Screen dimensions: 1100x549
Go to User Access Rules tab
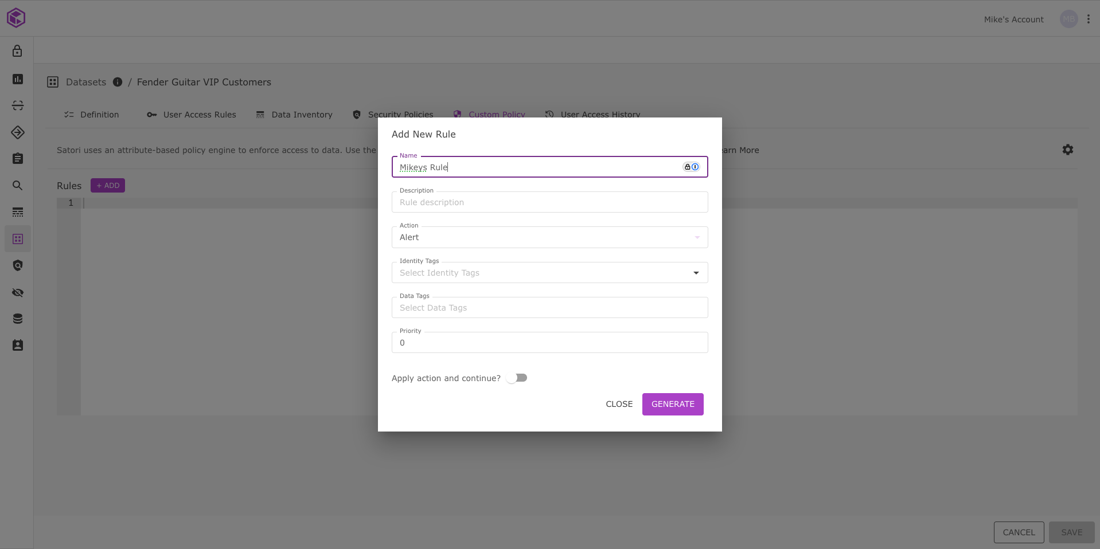pyautogui.click(x=192, y=115)
